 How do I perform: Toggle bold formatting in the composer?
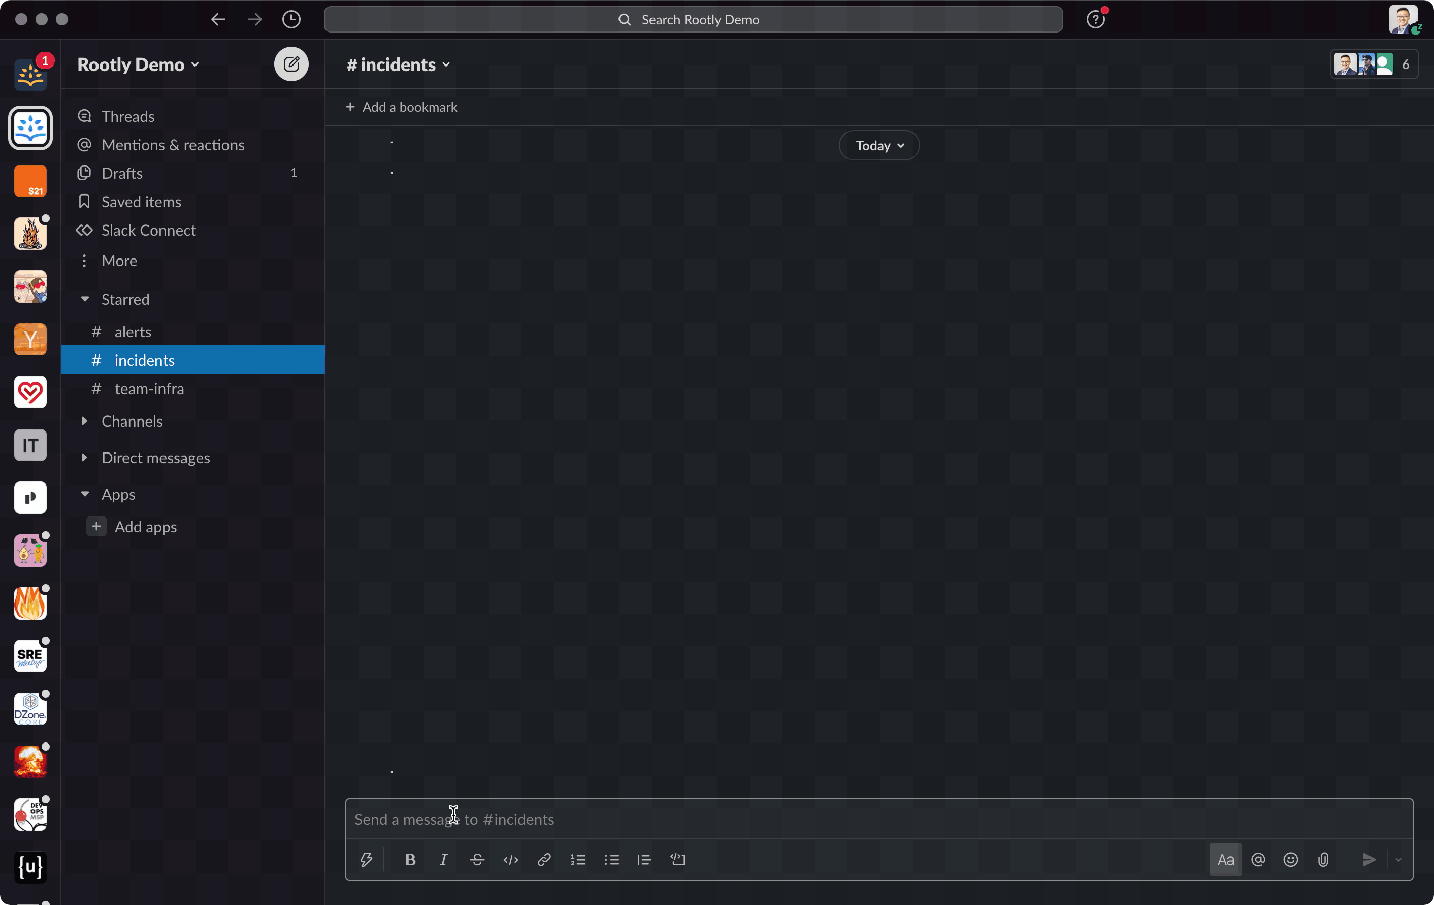tap(410, 860)
